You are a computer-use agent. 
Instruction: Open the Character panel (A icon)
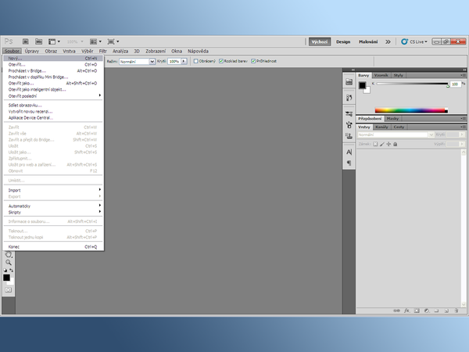click(349, 152)
